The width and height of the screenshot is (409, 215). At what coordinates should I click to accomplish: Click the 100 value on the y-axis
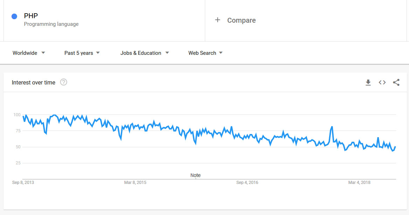pos(17,115)
